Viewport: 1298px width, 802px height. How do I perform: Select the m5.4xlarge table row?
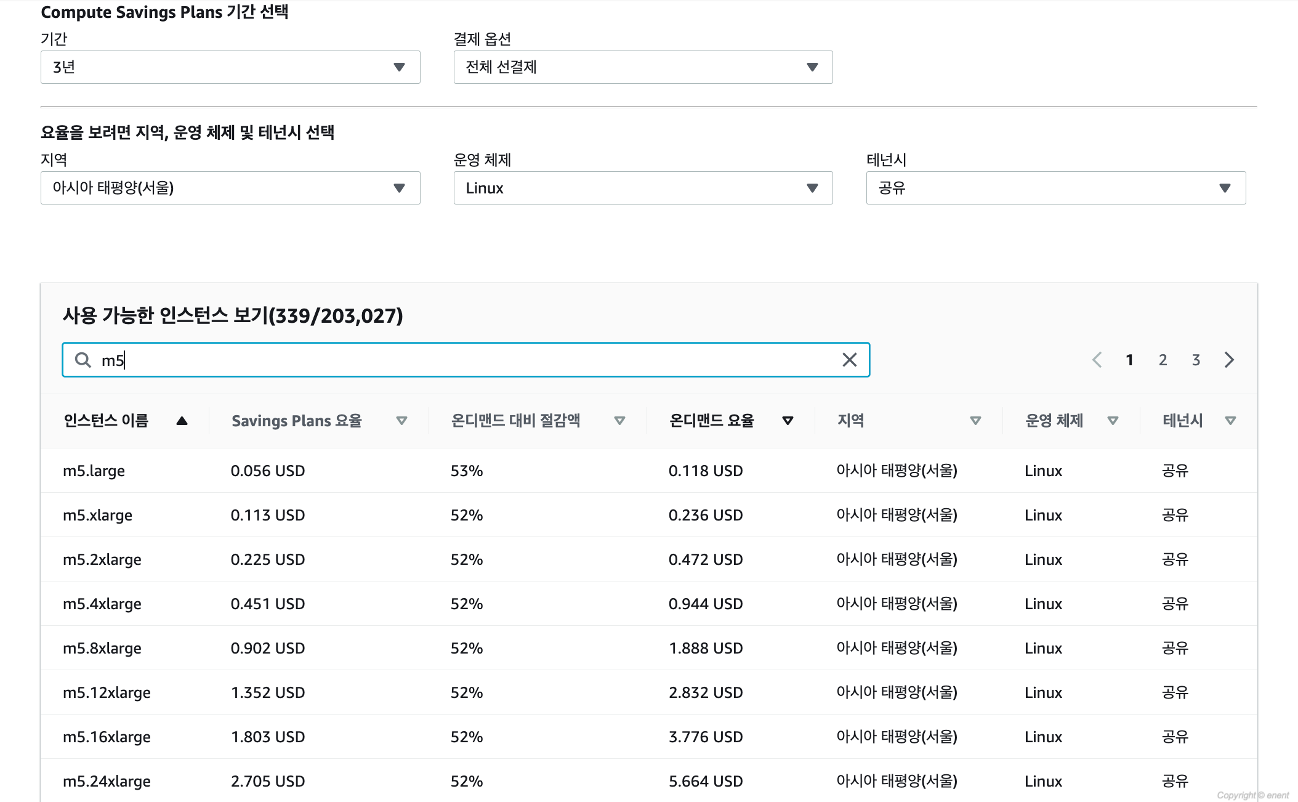649,604
